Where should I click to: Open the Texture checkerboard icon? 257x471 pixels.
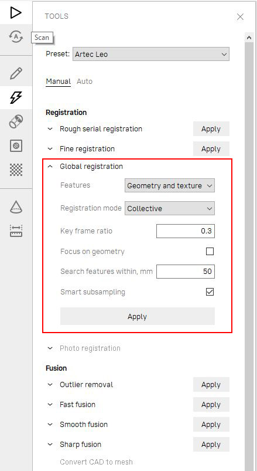tap(16, 170)
